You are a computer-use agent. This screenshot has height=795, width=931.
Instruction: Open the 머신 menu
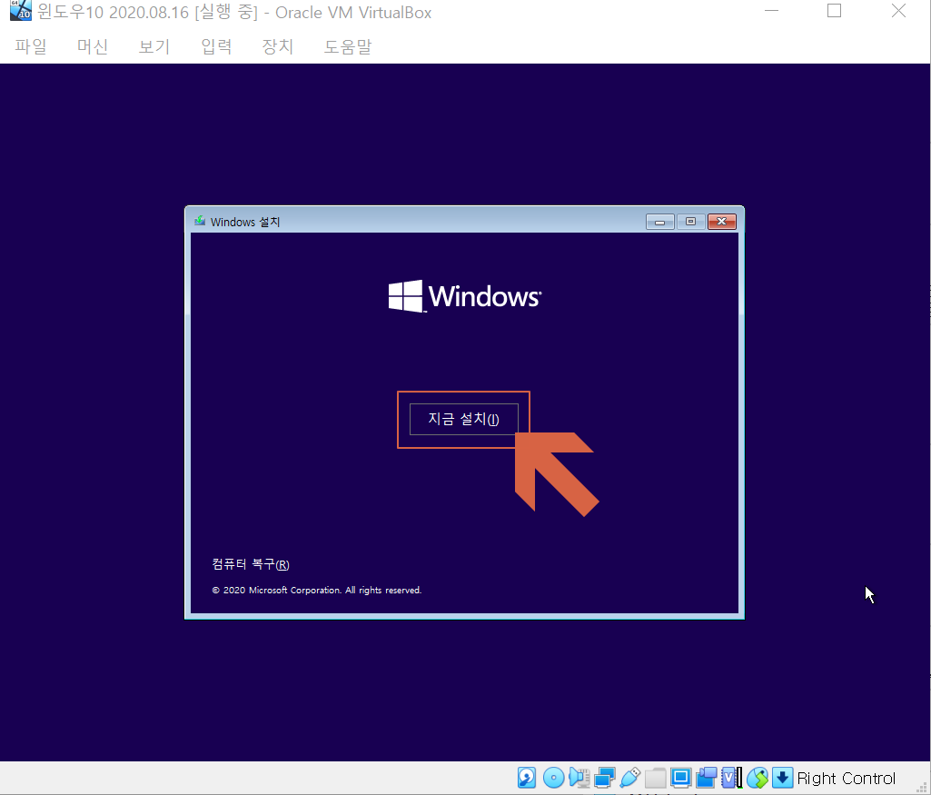point(93,46)
